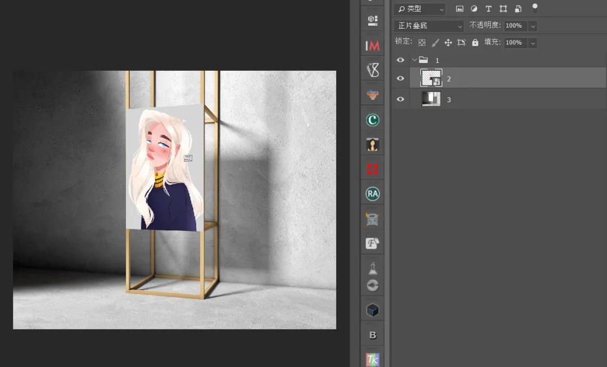This screenshot has width=607, height=367.
Task: Lock image pixels with brush icon
Action: coord(435,43)
